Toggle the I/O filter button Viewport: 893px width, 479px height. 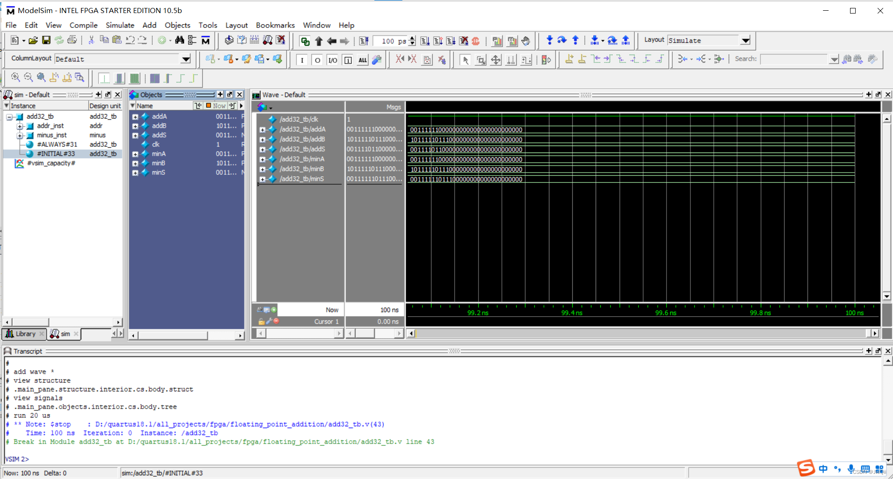[x=332, y=60]
